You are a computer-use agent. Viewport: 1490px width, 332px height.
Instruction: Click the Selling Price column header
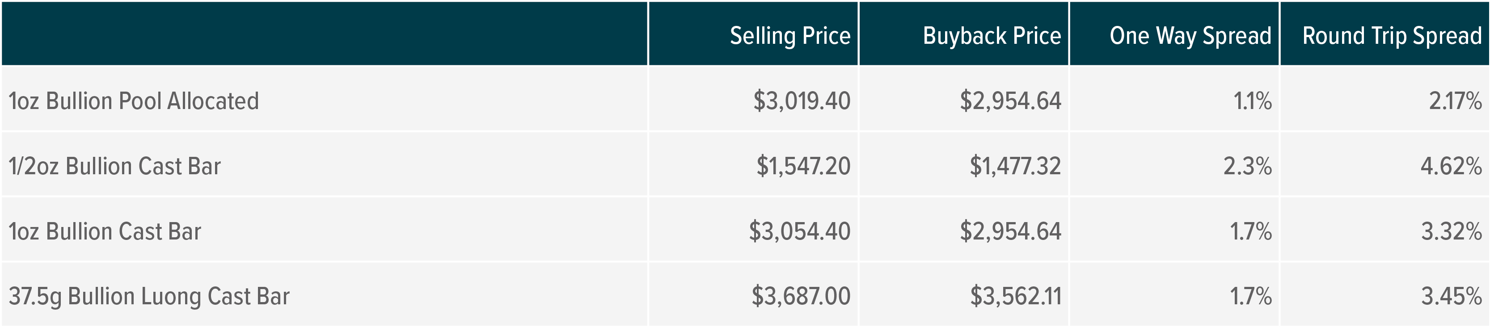pyautogui.click(x=789, y=36)
